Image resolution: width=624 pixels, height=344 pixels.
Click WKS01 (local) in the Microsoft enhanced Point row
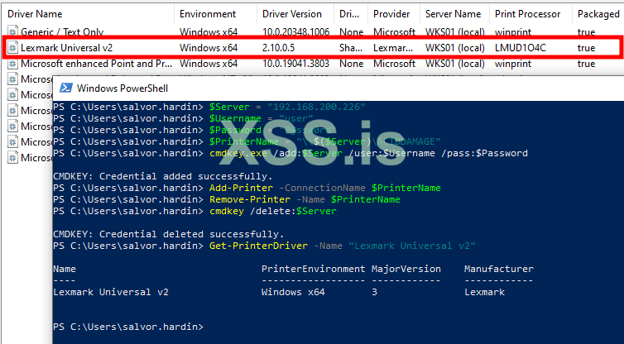455,64
